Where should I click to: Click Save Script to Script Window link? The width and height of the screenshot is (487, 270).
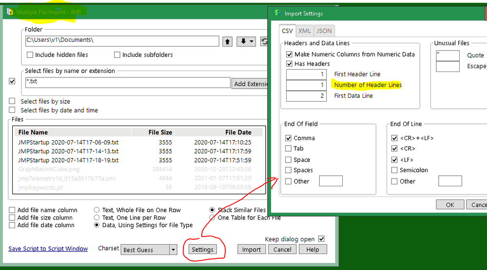pos(48,249)
